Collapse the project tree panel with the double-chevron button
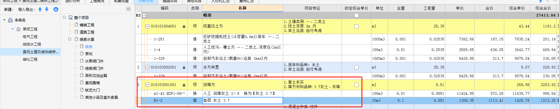 point(128,9)
